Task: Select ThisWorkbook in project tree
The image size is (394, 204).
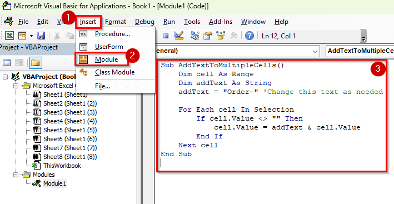Action: point(62,166)
